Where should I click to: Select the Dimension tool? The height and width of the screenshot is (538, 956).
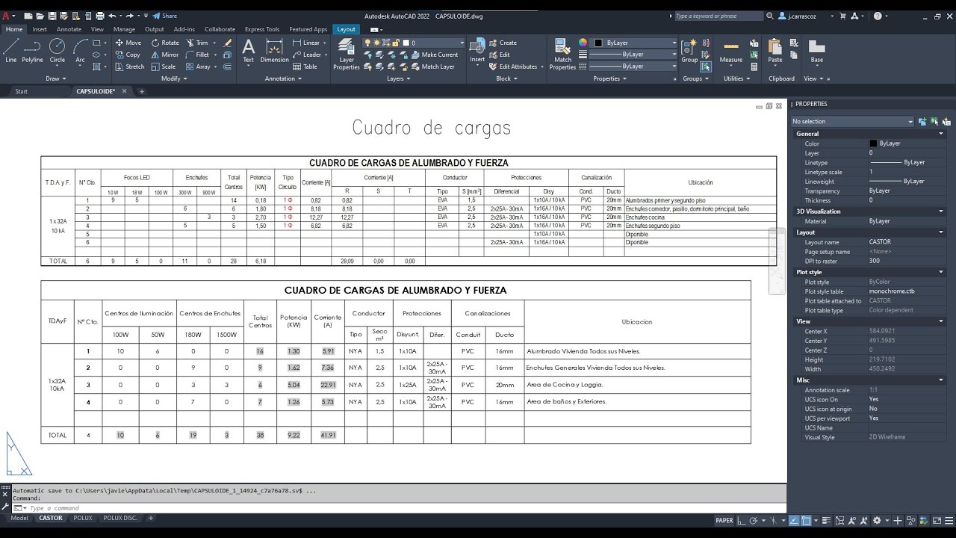pyautogui.click(x=275, y=51)
